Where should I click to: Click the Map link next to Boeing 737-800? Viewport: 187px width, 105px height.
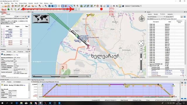[24, 85]
